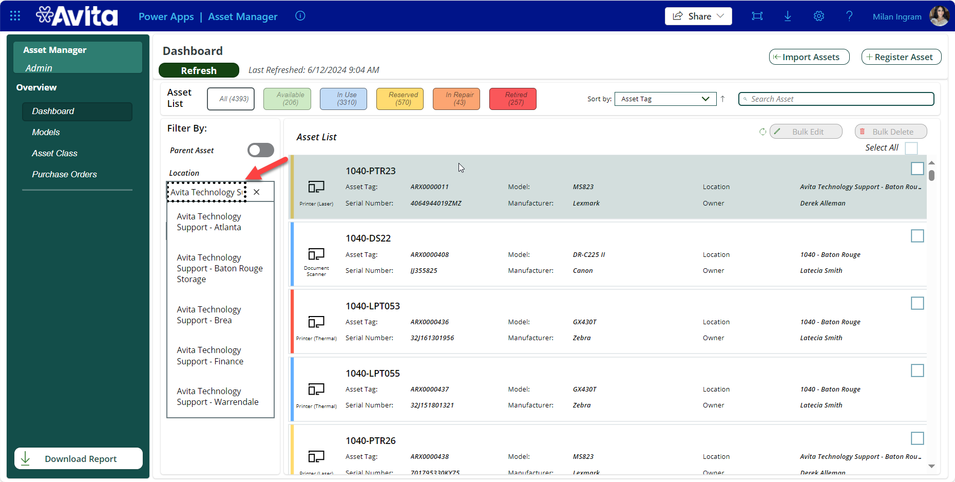This screenshot has width=955, height=482.
Task: Click Bulk Delete button
Action: point(891,132)
